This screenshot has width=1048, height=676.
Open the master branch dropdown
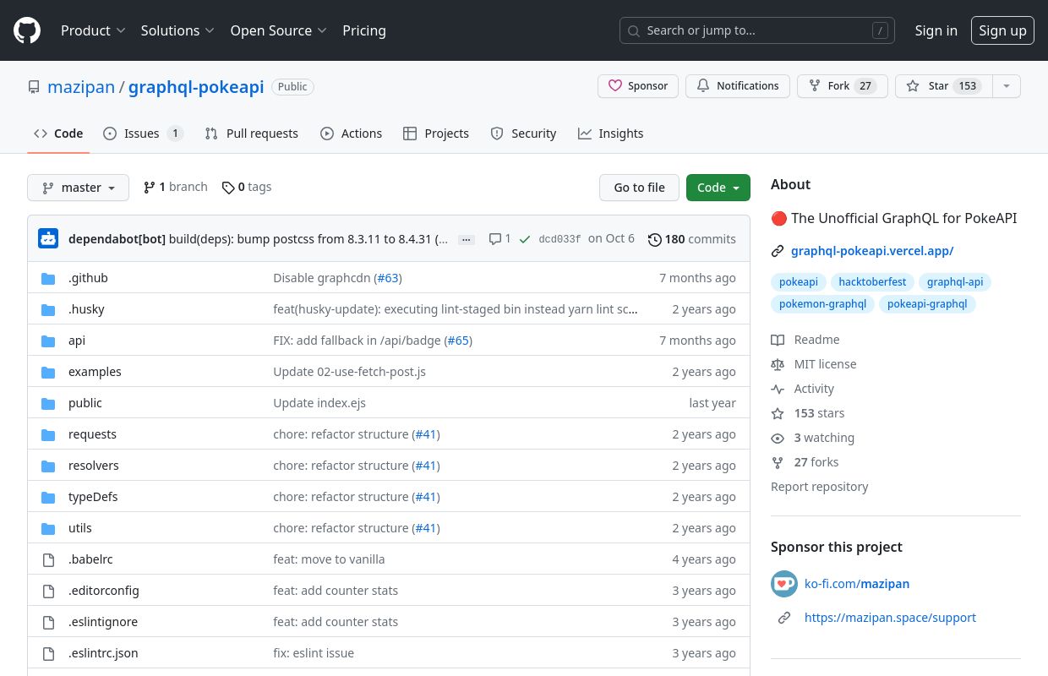point(78,188)
